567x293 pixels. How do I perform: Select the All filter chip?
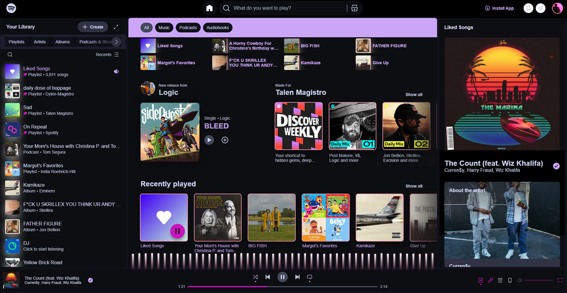tap(147, 28)
